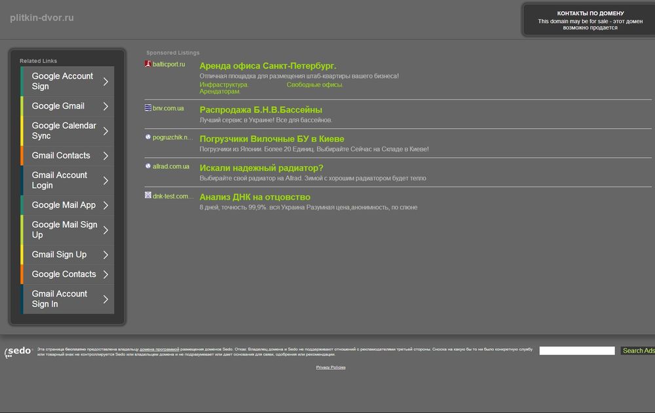Click the chevron beside Google Calendar Sync
This screenshot has height=413, width=655.
105,131
